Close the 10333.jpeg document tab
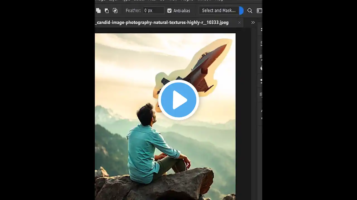 click(239, 22)
